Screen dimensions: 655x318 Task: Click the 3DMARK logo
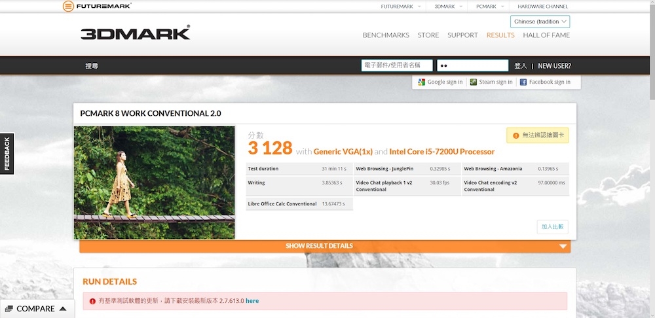(x=136, y=33)
